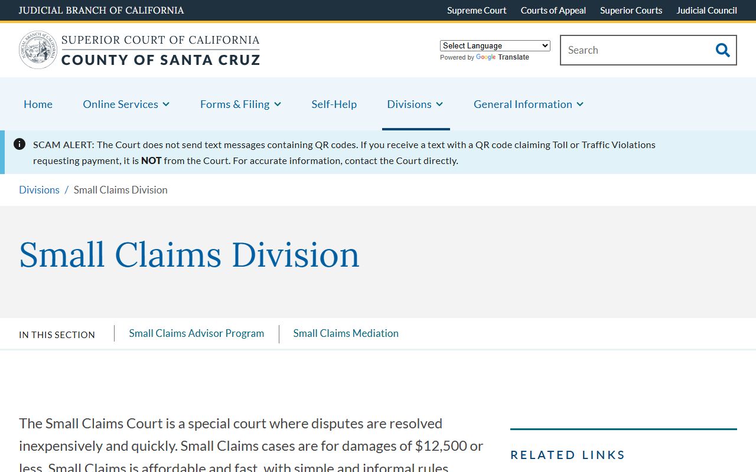This screenshot has width=756, height=472.
Task: Click the Judicial Branch of California title
Action: coord(101,10)
